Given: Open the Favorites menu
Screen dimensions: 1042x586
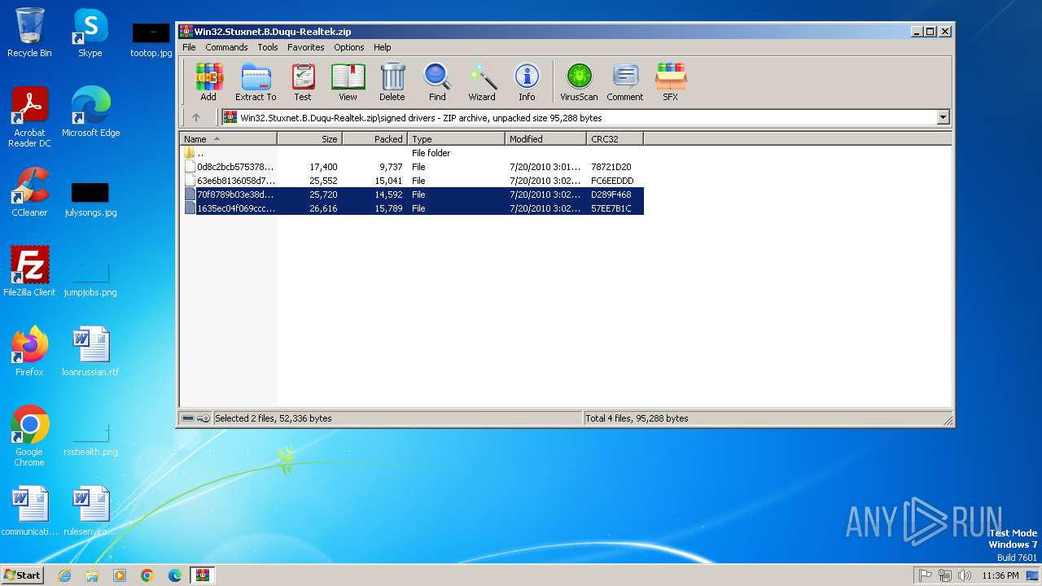Looking at the screenshot, I should click(x=306, y=47).
